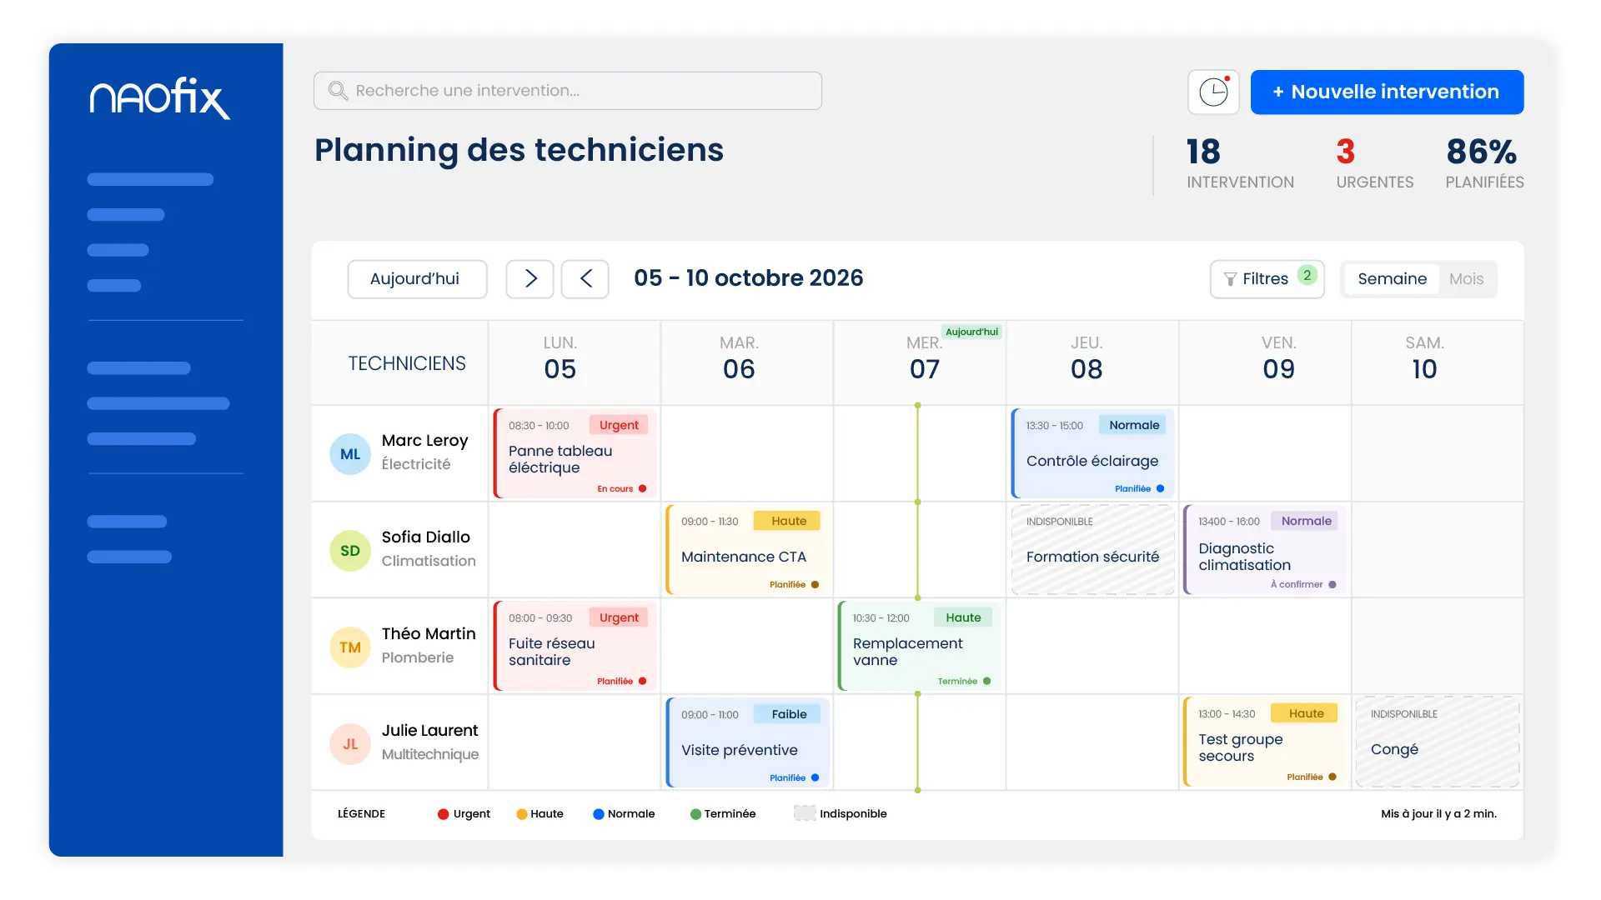This screenshot has height=900, width=1601.
Task: Click Sofia Diallo technician name
Action: [x=425, y=537]
